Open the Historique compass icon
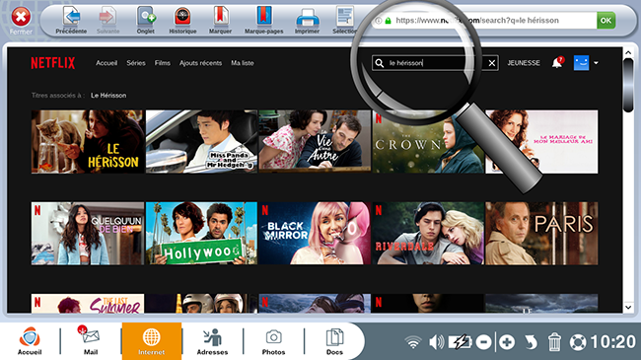The image size is (641, 360). pos(182,17)
